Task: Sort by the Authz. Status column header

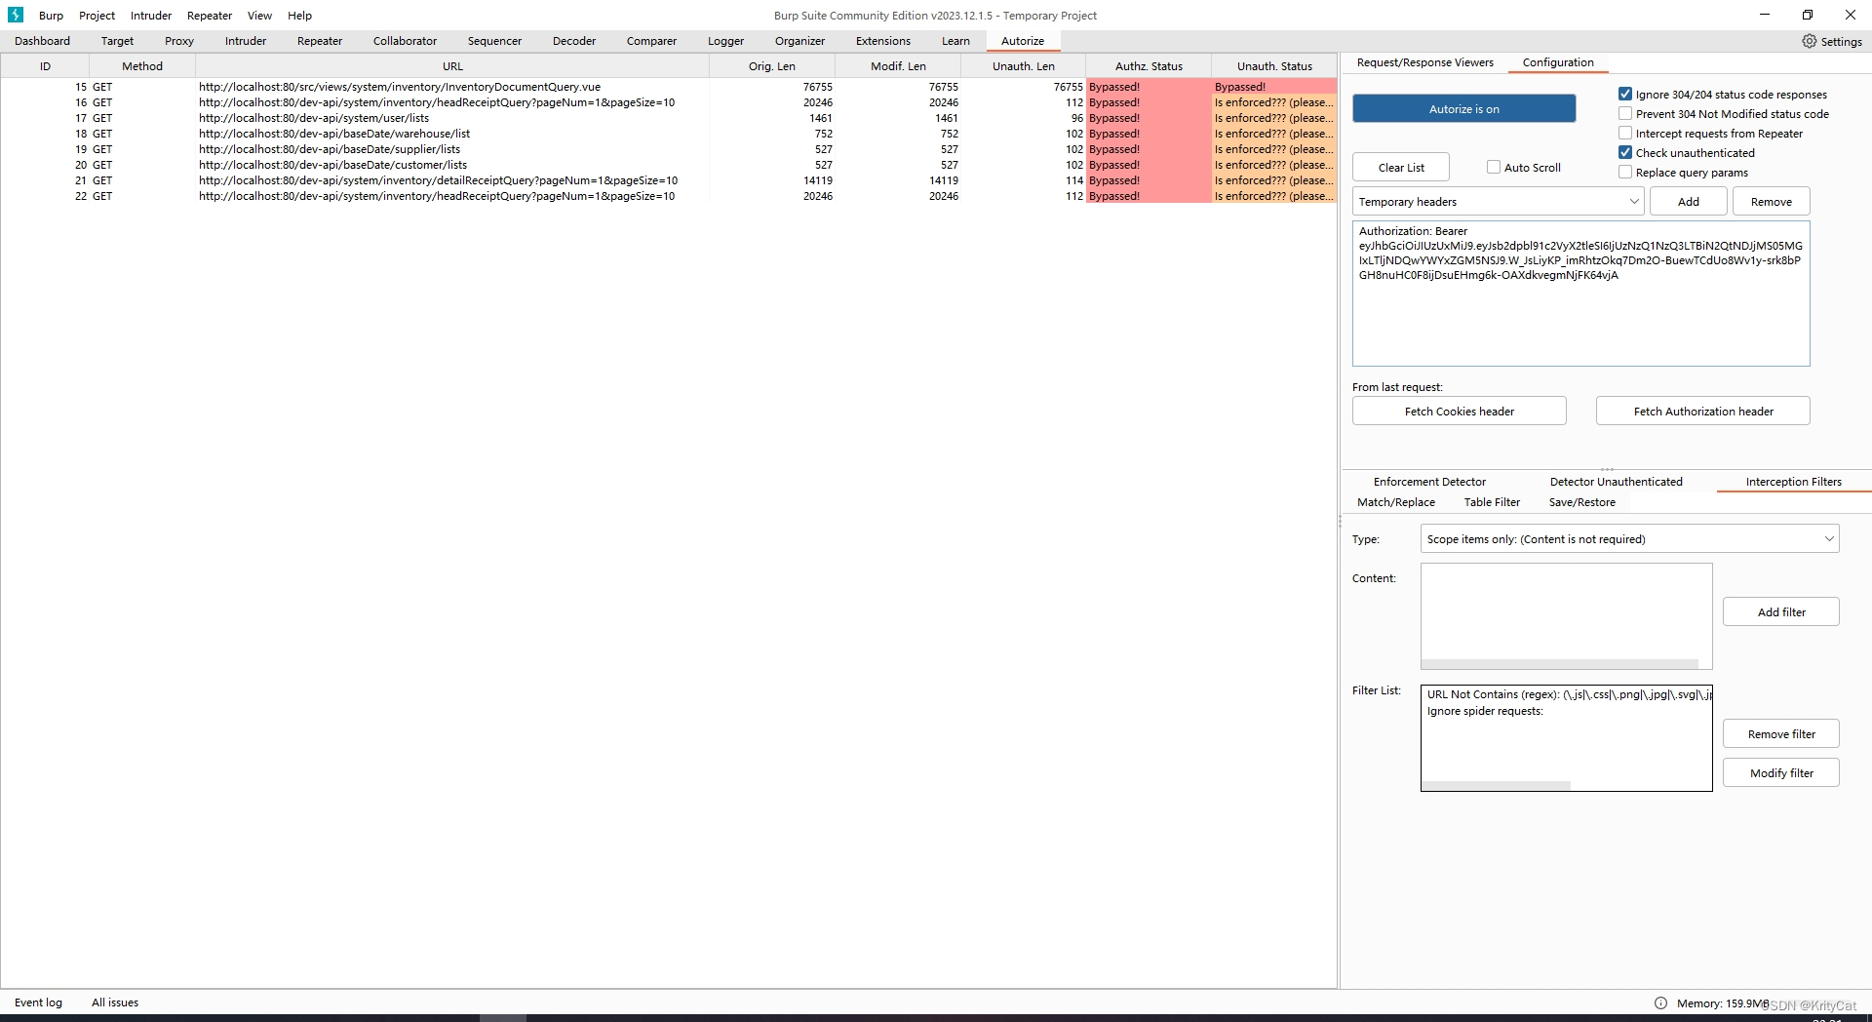Action: [1149, 66]
